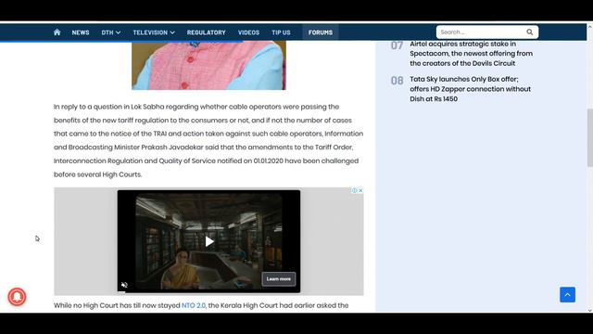Open the Airtel acquires Spectacom article
593x334 pixels.
click(x=472, y=54)
